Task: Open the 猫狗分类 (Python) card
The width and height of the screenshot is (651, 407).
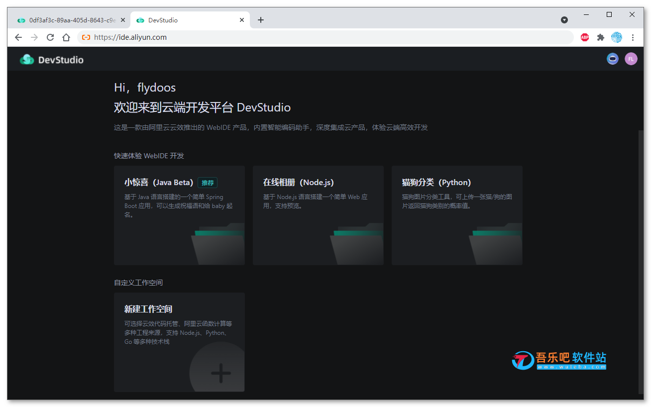Action: [x=457, y=215]
